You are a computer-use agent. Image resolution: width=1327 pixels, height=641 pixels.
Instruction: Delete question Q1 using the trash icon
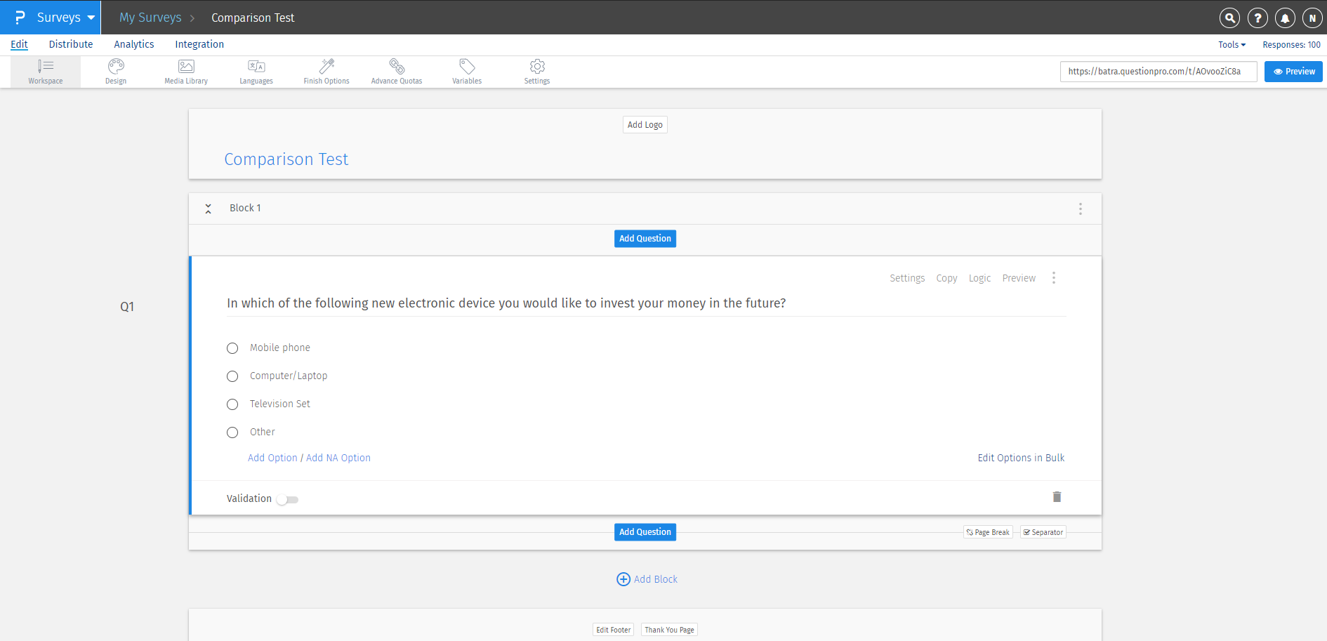coord(1057,496)
